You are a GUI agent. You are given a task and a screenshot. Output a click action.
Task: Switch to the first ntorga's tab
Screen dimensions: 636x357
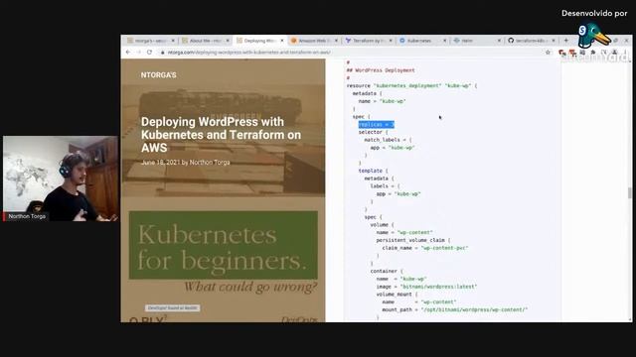point(151,41)
